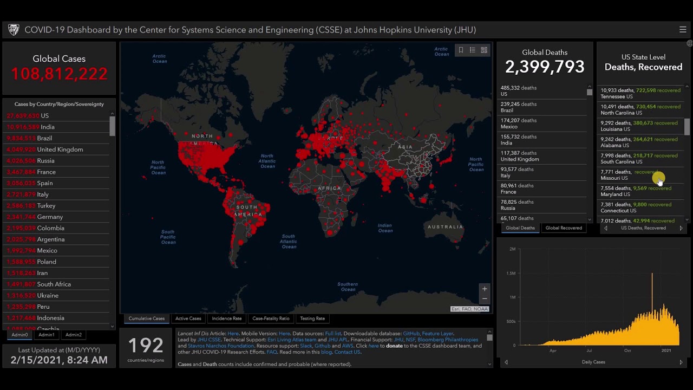Click the country cases list scrollbar thumb
693x390 pixels.
(113, 126)
